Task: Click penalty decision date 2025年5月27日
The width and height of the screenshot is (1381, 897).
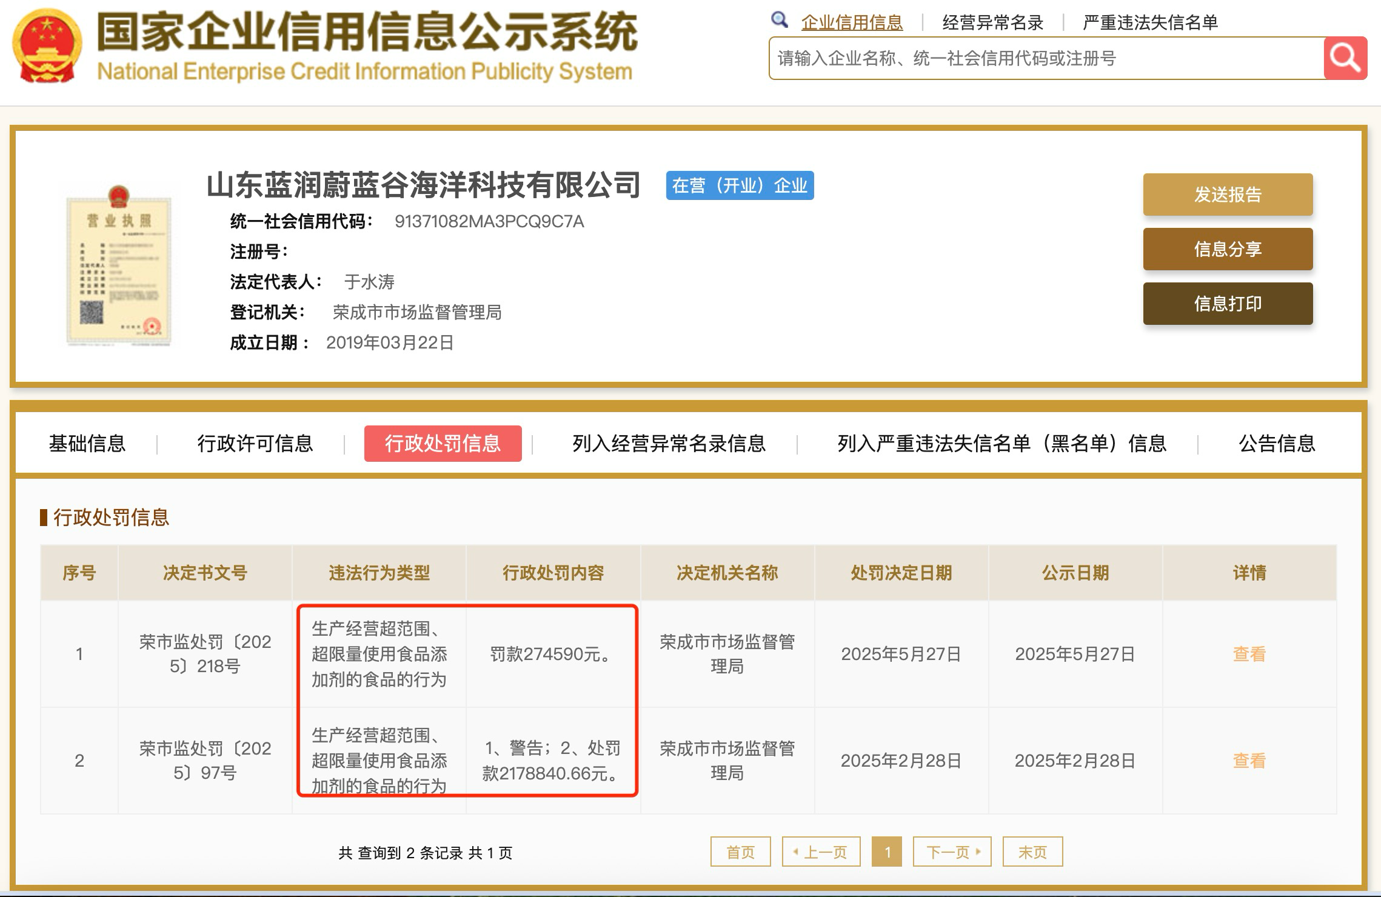Action: coord(901,654)
